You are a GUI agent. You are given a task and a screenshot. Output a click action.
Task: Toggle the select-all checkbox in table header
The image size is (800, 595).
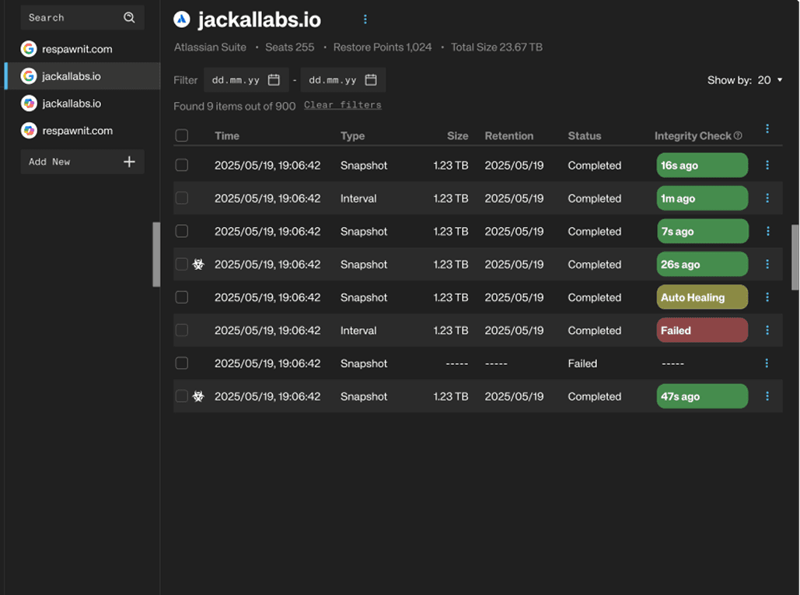182,136
